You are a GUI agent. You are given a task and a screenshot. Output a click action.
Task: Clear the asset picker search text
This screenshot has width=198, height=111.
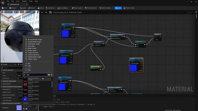(25, 75)
